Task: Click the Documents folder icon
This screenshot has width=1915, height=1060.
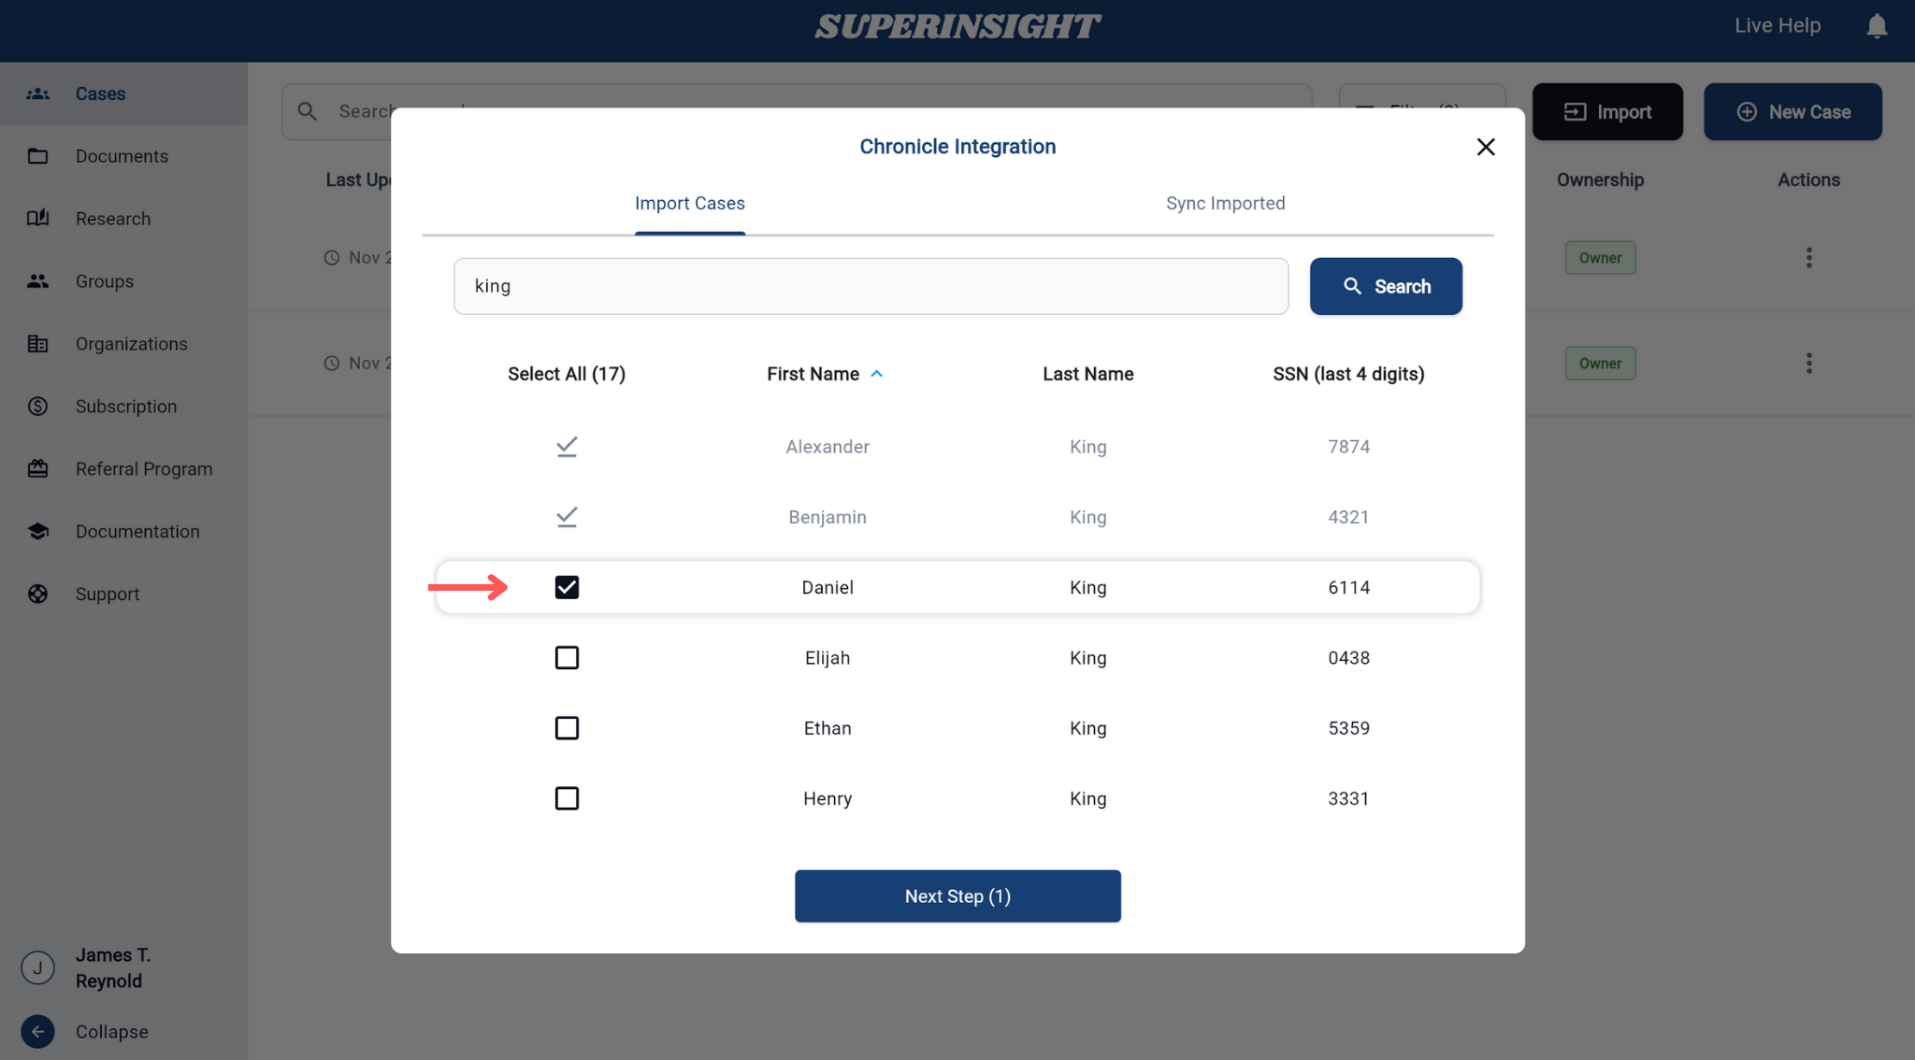Action: click(37, 155)
